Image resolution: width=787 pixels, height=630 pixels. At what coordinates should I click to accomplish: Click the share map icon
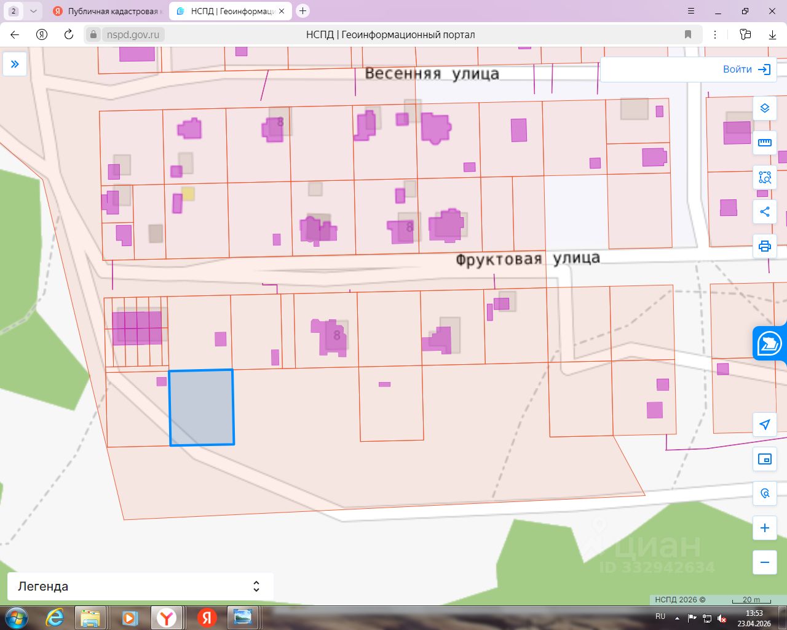(764, 212)
